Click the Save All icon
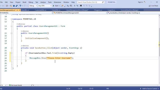The width and height of the screenshot is (160, 90). point(16,6)
